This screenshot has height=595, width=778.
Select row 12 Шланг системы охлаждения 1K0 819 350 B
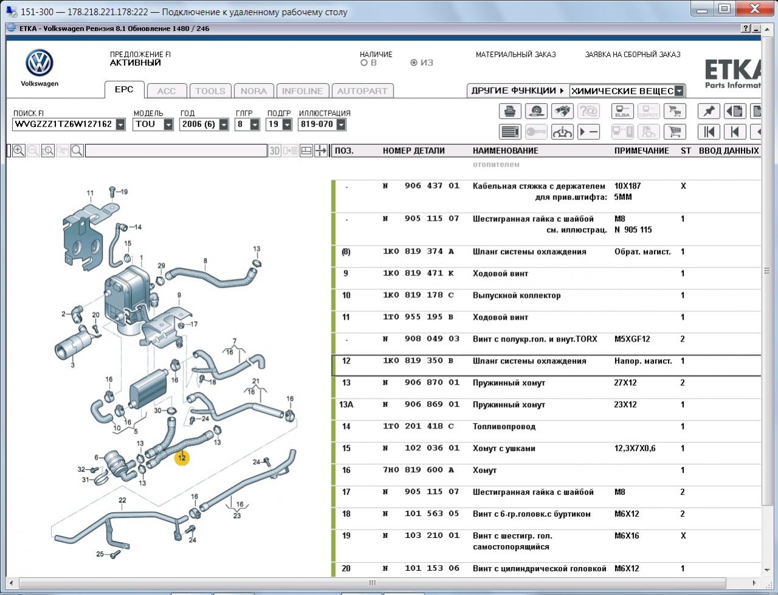pos(546,366)
